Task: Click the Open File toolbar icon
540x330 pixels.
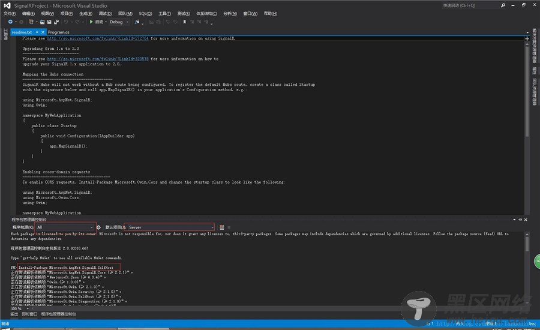Action: pyautogui.click(x=42, y=22)
